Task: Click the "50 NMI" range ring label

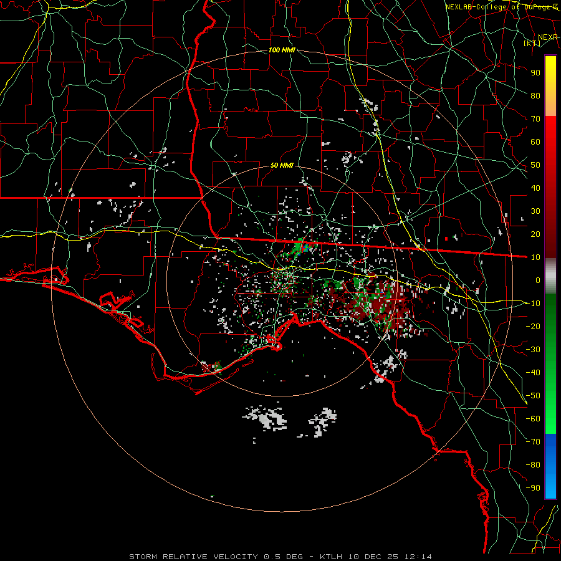Action: coord(282,165)
